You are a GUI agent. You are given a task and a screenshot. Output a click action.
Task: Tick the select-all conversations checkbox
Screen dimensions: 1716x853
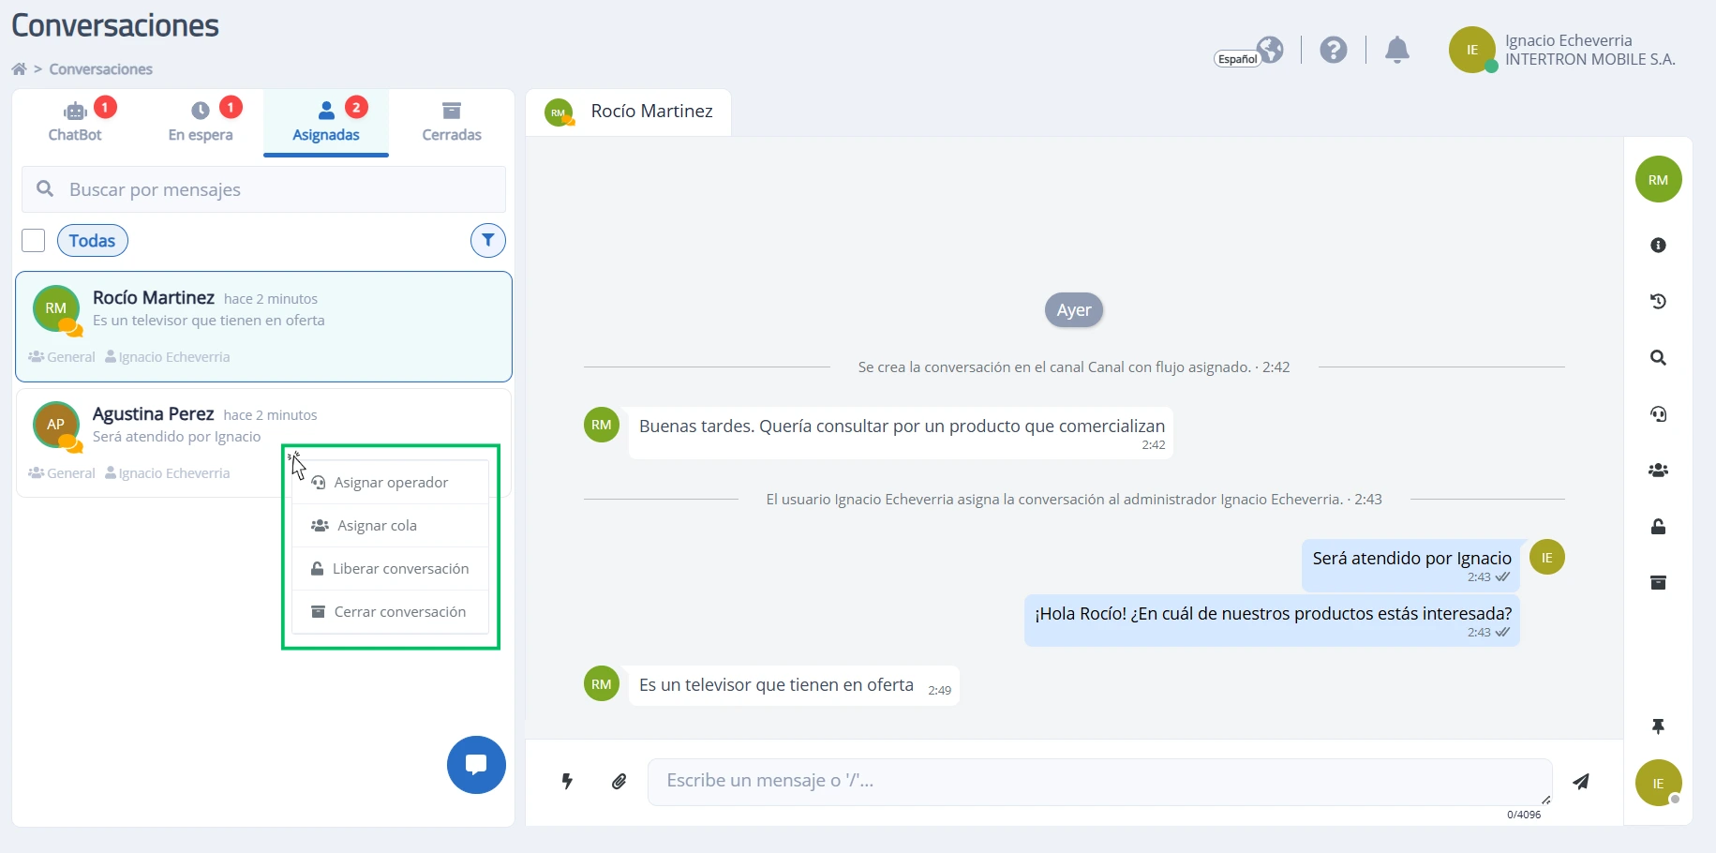[34, 241]
